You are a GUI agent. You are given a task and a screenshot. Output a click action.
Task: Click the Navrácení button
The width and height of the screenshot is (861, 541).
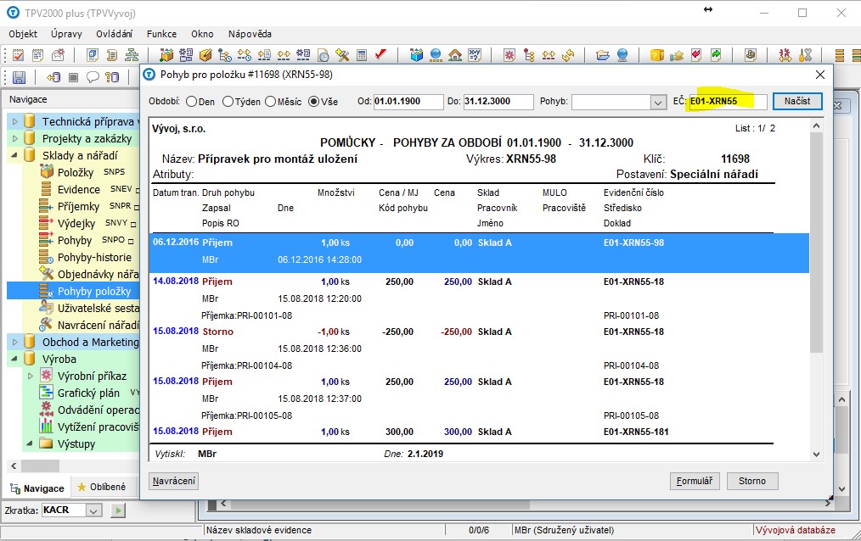[x=173, y=482]
